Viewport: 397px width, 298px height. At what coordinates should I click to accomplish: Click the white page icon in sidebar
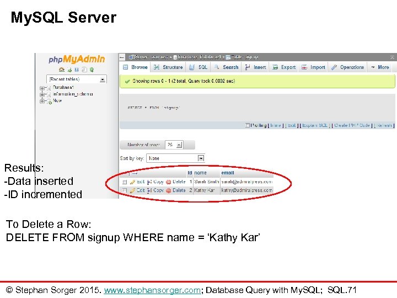click(84, 70)
